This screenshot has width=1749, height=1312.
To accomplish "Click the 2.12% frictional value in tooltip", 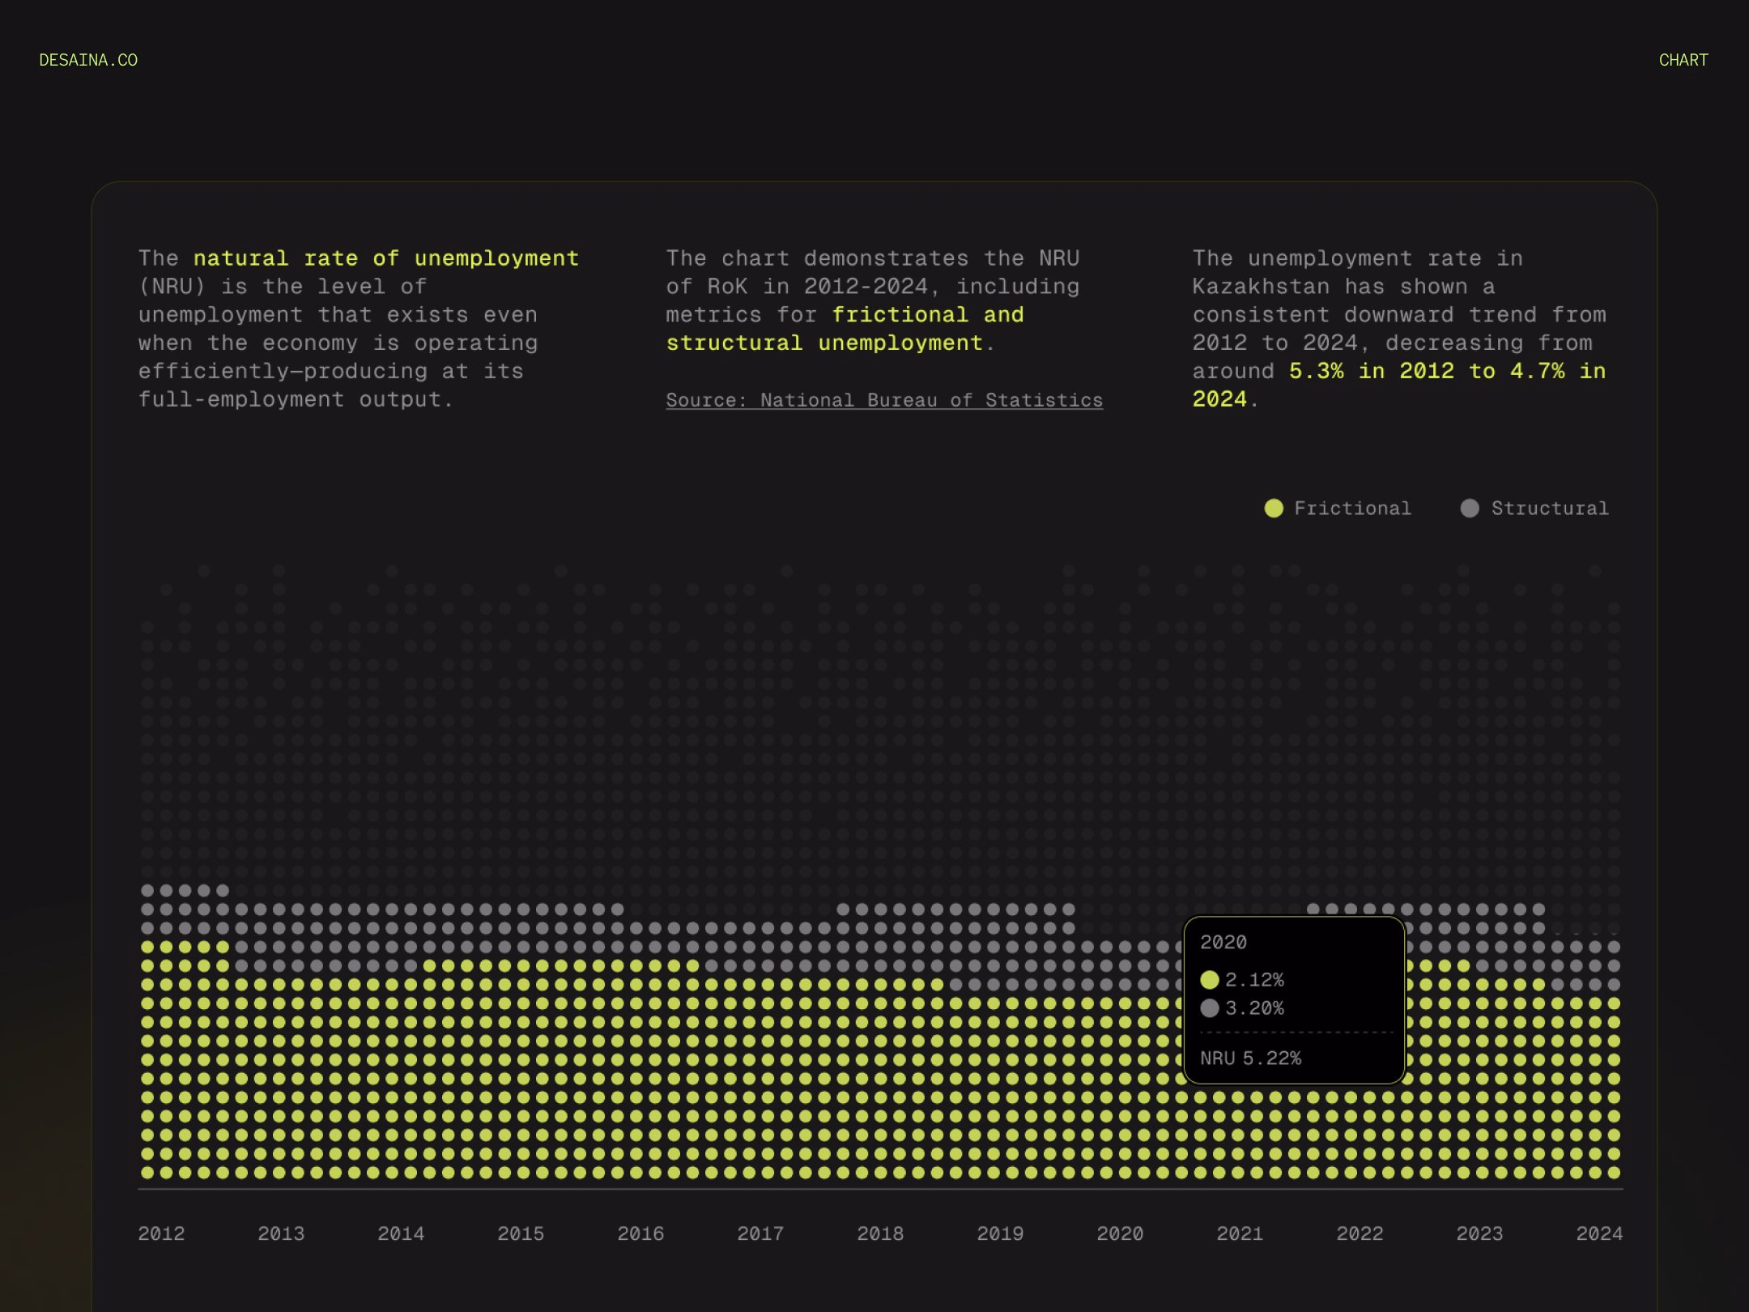I will (1254, 980).
